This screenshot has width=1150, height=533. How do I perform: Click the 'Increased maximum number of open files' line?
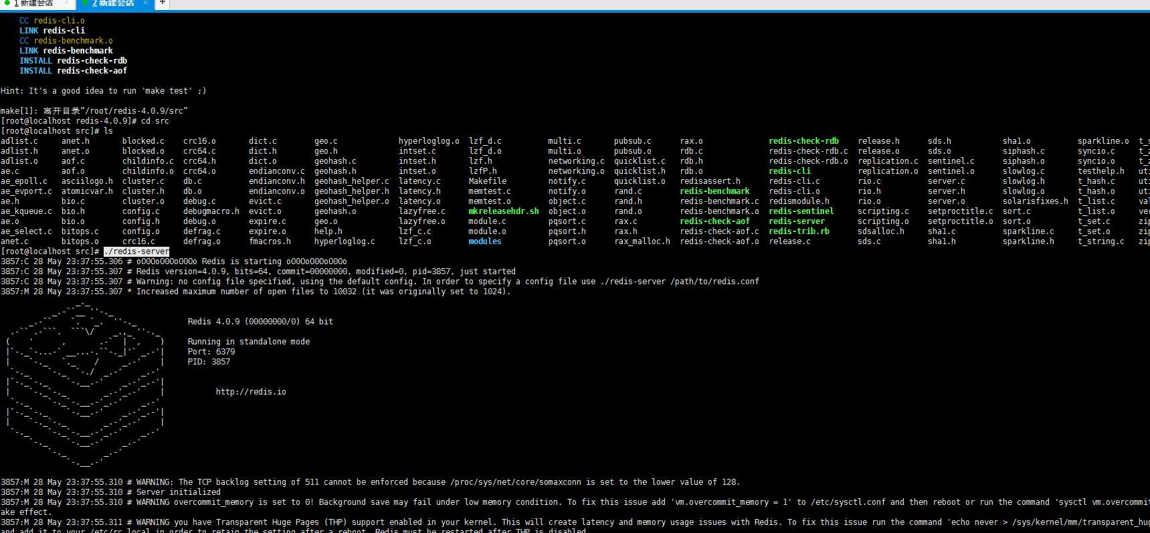point(256,292)
